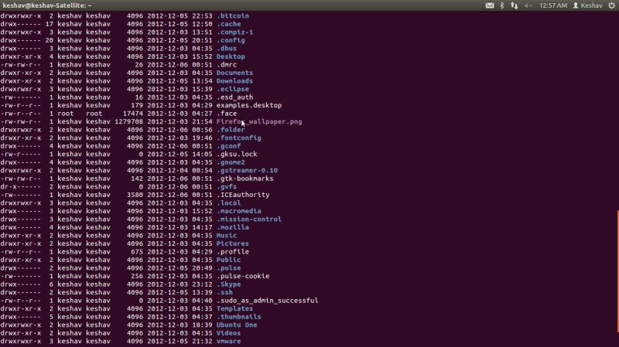619x347 pixels.
Task: Click the .macromedia directory name
Action: (x=239, y=211)
